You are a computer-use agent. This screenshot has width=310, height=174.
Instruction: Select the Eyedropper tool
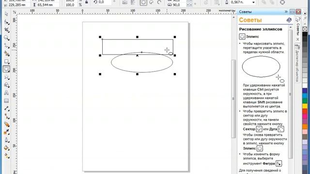(6, 132)
